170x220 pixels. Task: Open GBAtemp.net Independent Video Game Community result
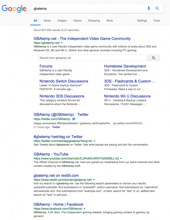tap(82, 39)
